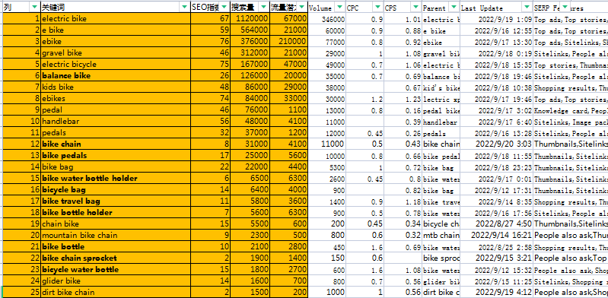Open the Volume column filter dropdown
This screenshot has width=608, height=298.
click(340, 7)
